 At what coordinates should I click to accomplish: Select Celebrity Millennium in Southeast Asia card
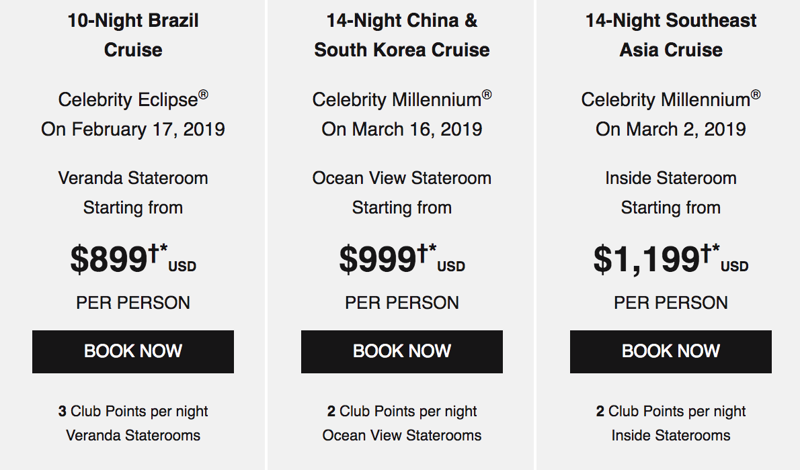[x=670, y=99]
